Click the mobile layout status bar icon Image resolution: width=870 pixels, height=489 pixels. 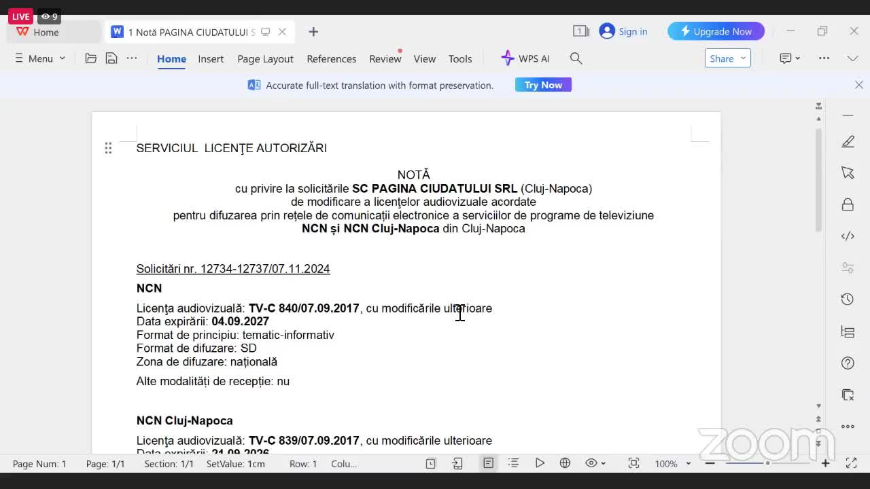tap(457, 463)
